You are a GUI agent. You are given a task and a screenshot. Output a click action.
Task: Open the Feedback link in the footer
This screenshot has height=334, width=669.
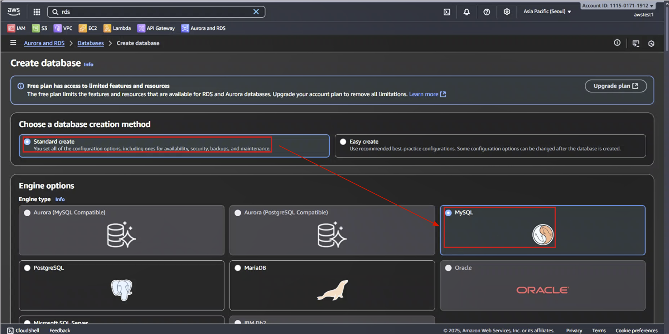click(60, 330)
